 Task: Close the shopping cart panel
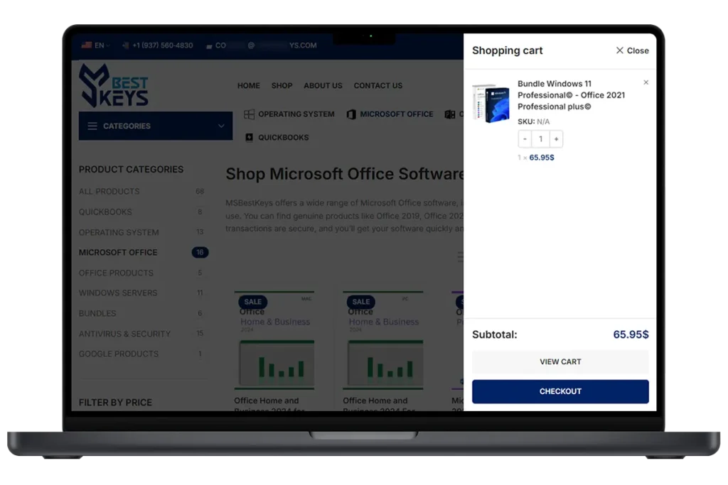coord(631,50)
